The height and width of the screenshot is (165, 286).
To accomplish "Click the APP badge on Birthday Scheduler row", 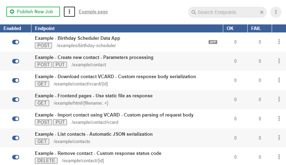I will click(x=213, y=42).
